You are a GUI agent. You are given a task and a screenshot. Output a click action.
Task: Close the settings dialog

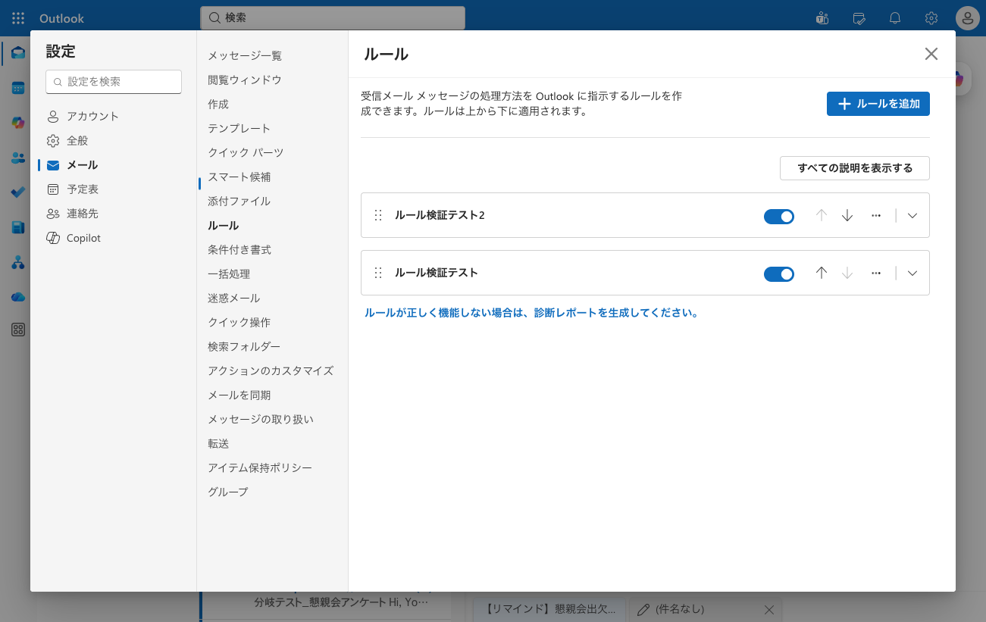point(931,54)
